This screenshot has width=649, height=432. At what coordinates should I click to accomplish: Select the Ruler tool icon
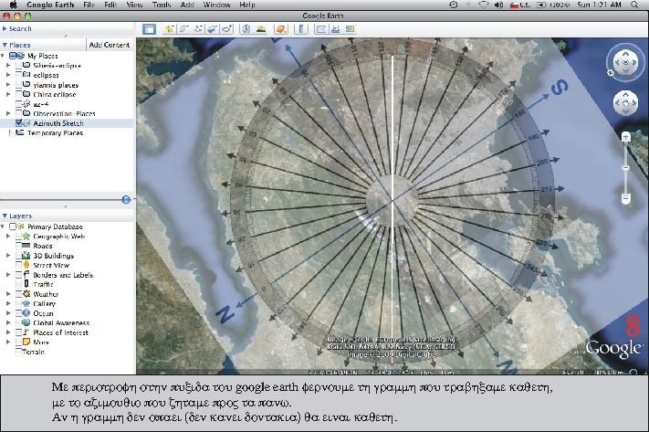point(301,29)
